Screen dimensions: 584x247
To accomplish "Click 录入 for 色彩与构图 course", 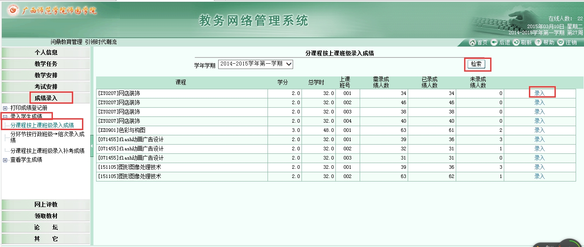I will coord(539,130).
